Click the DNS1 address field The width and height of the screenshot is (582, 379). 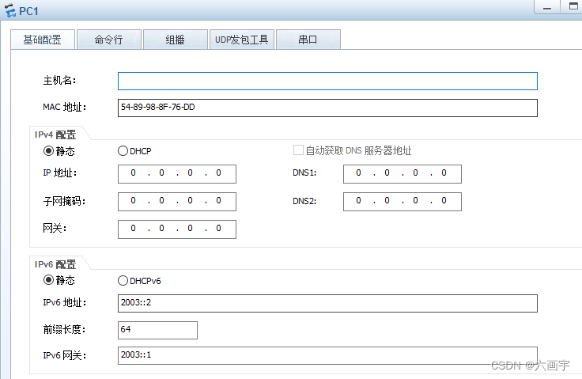click(x=402, y=174)
